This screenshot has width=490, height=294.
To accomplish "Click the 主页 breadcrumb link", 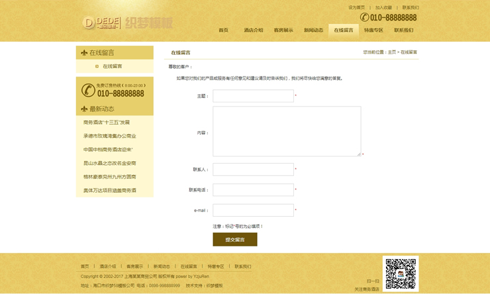I will 391,52.
